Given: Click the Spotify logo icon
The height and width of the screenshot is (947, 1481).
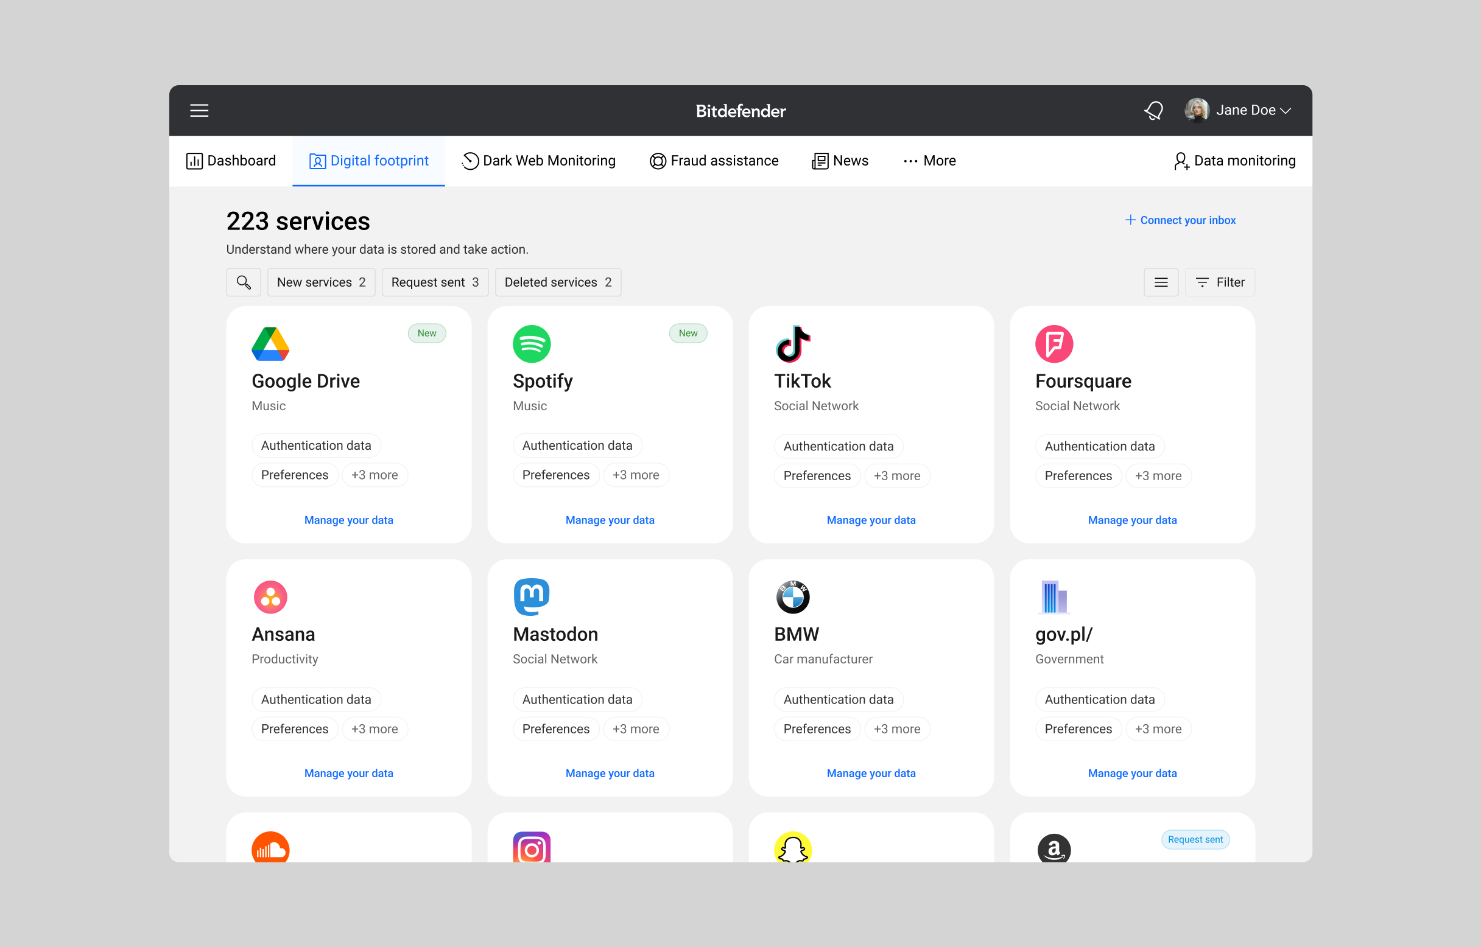Looking at the screenshot, I should 532,344.
